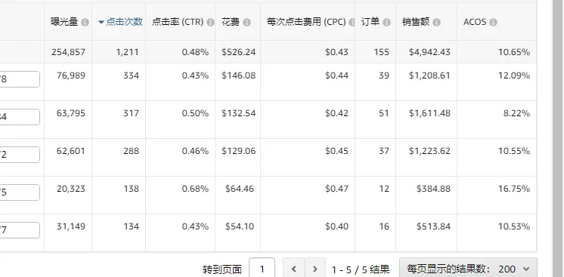This screenshot has width=564, height=277.
Task: Click bid input field ending in 75
Action: (20, 192)
